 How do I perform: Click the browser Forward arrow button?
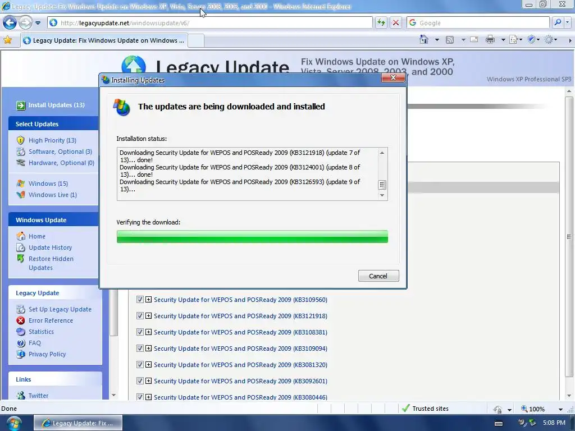pos(25,22)
